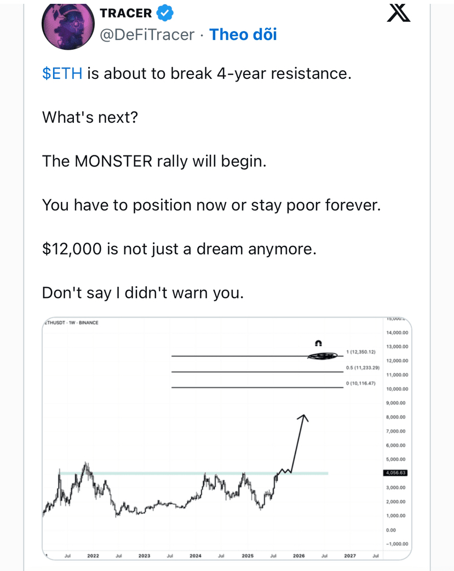This screenshot has height=571, width=454.
Task: Open TRACER profile avatar picture
Action: (x=68, y=26)
